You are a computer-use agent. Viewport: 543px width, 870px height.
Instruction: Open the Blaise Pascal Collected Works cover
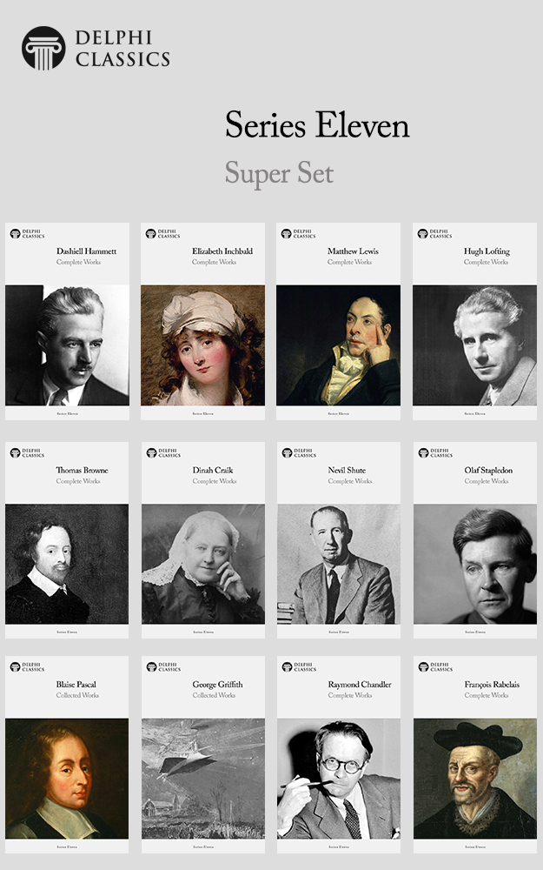(67, 754)
